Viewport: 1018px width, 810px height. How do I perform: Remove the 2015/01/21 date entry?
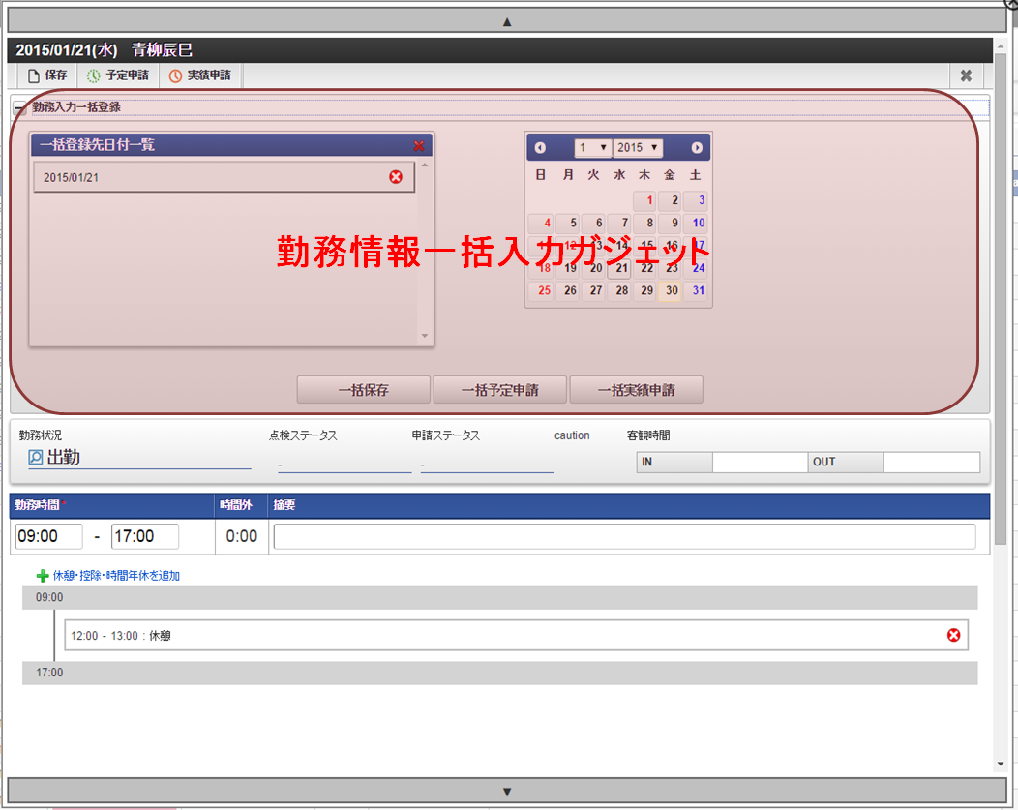pos(396,176)
